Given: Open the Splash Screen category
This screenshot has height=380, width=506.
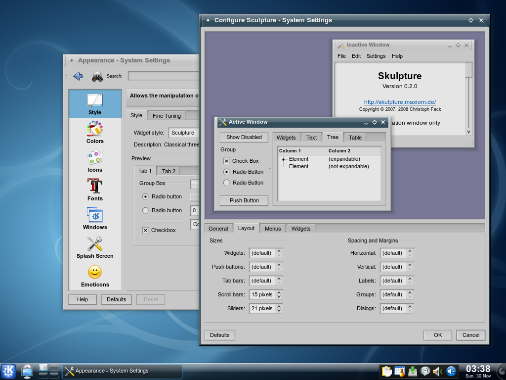Looking at the screenshot, I should [x=95, y=247].
